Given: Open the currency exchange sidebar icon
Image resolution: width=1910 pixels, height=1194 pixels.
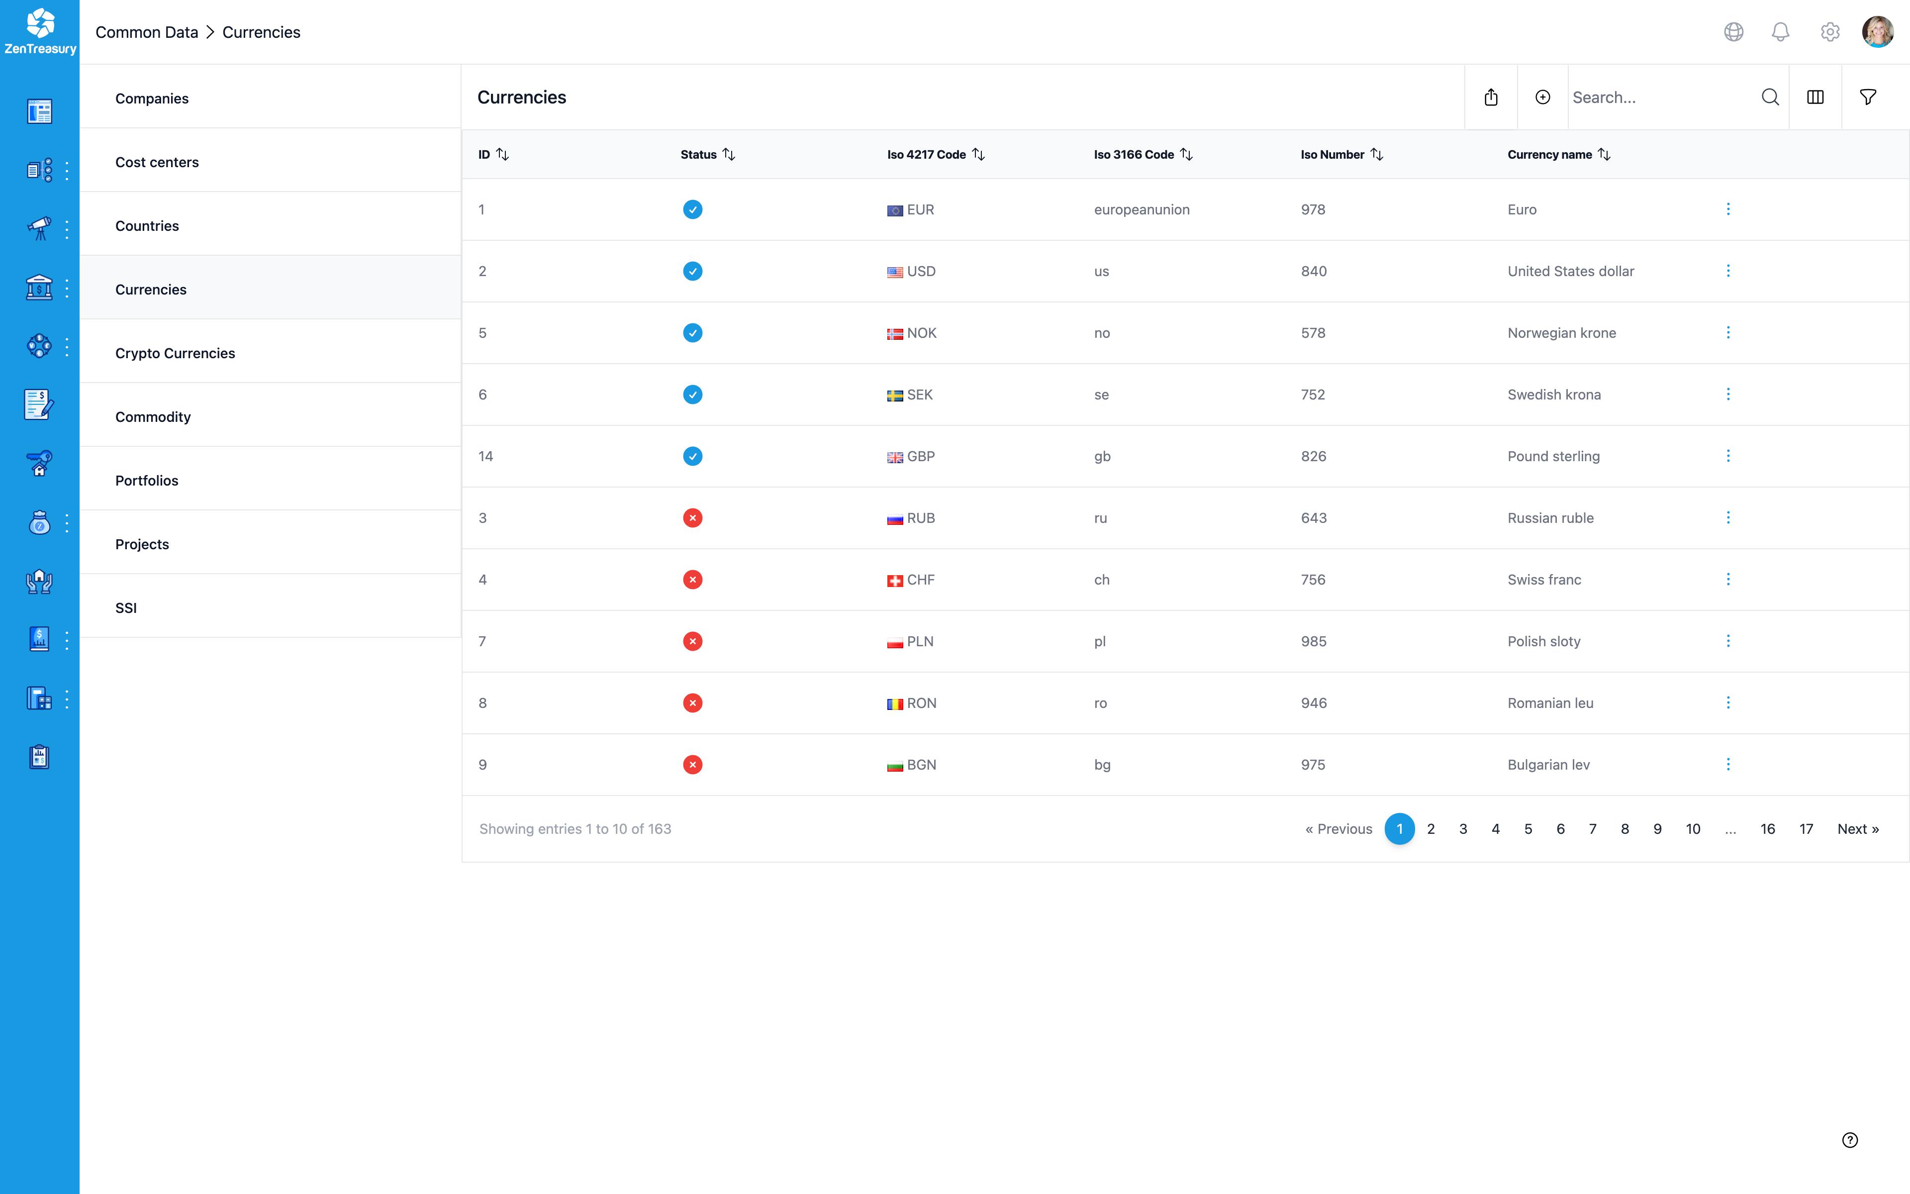Looking at the screenshot, I should pos(39,346).
